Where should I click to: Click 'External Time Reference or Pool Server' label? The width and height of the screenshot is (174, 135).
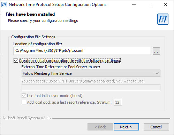tap(61, 67)
